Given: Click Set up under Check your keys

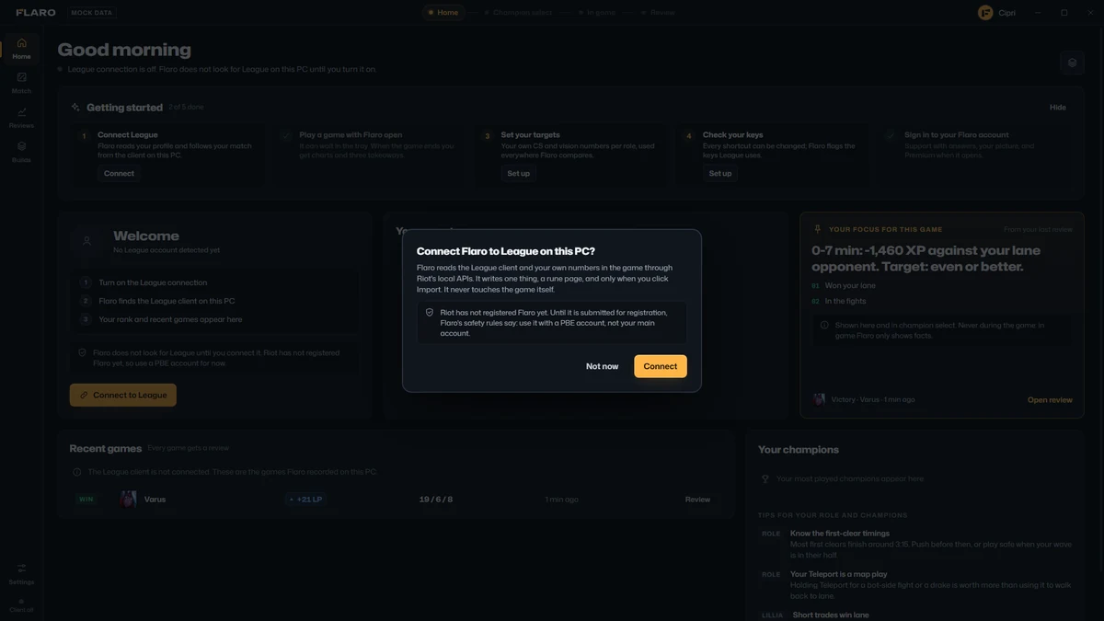Looking at the screenshot, I should 720,173.
